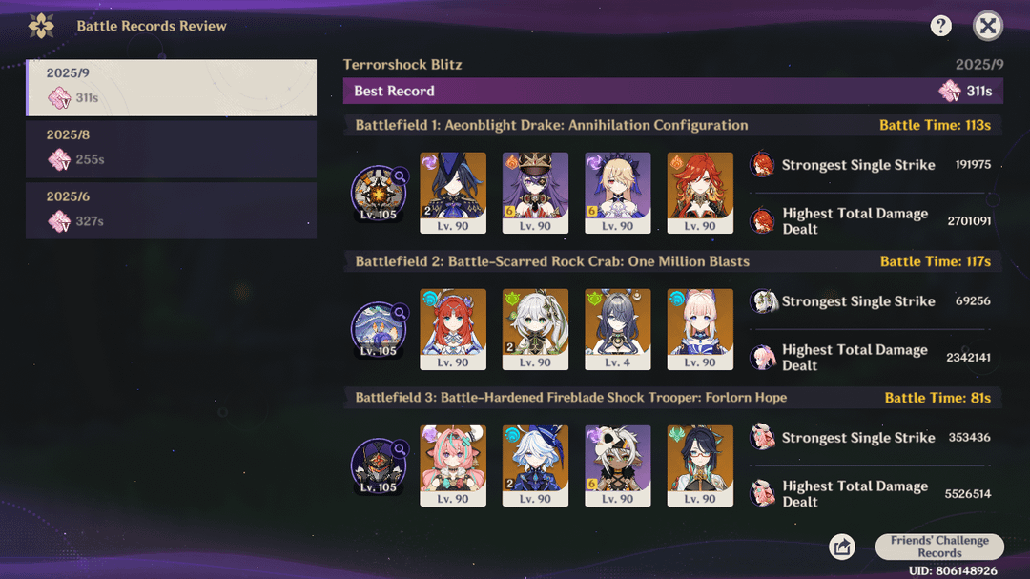The height and width of the screenshot is (579, 1030).
Task: Click the share arrow icon
Action: point(841,547)
